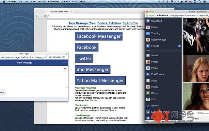The width and height of the screenshot is (209, 131).
Task: Click the Yahoo Mail Messenger button
Action: click(100, 81)
